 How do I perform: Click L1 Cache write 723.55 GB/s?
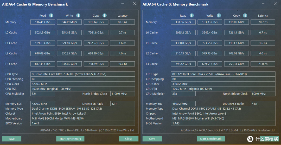[210, 43]
